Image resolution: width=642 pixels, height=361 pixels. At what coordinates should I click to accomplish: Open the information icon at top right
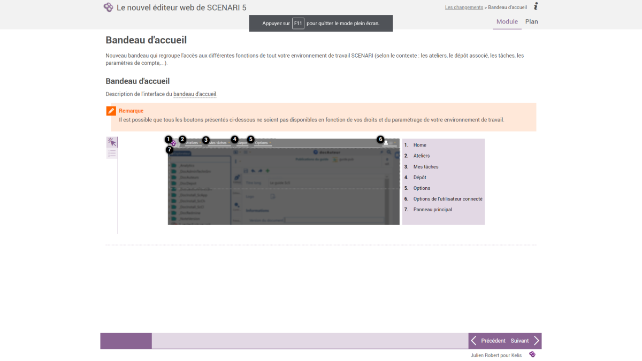536,6
